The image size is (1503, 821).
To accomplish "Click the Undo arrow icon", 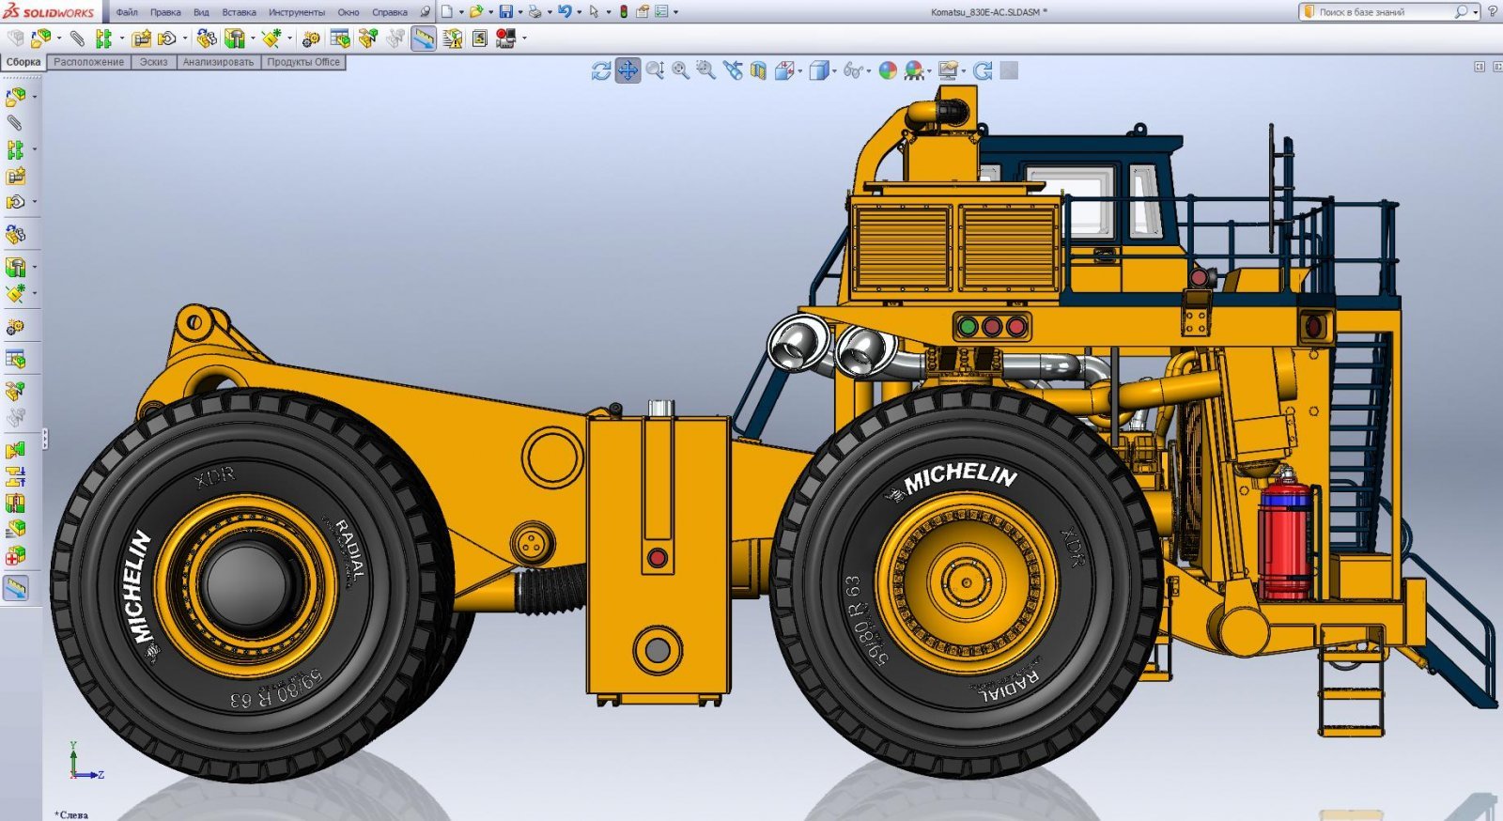I will [x=564, y=12].
